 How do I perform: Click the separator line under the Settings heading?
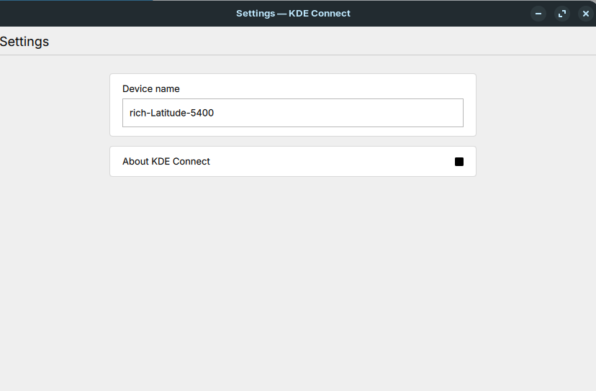click(298, 55)
